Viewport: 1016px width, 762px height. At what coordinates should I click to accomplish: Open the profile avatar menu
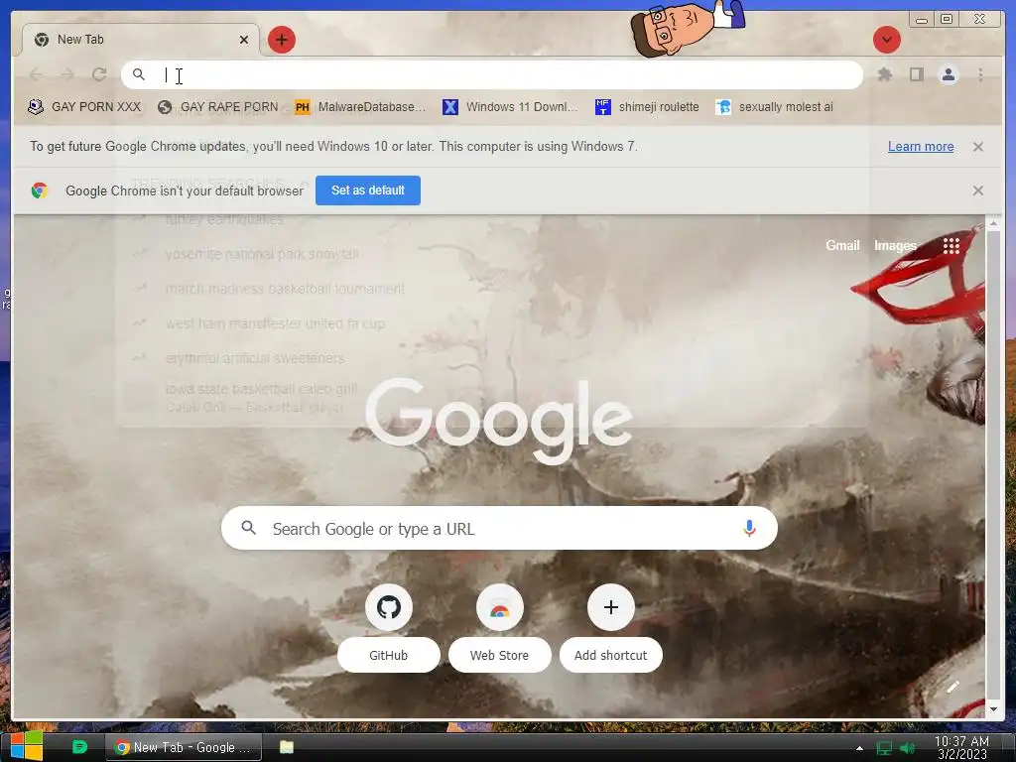click(x=948, y=74)
